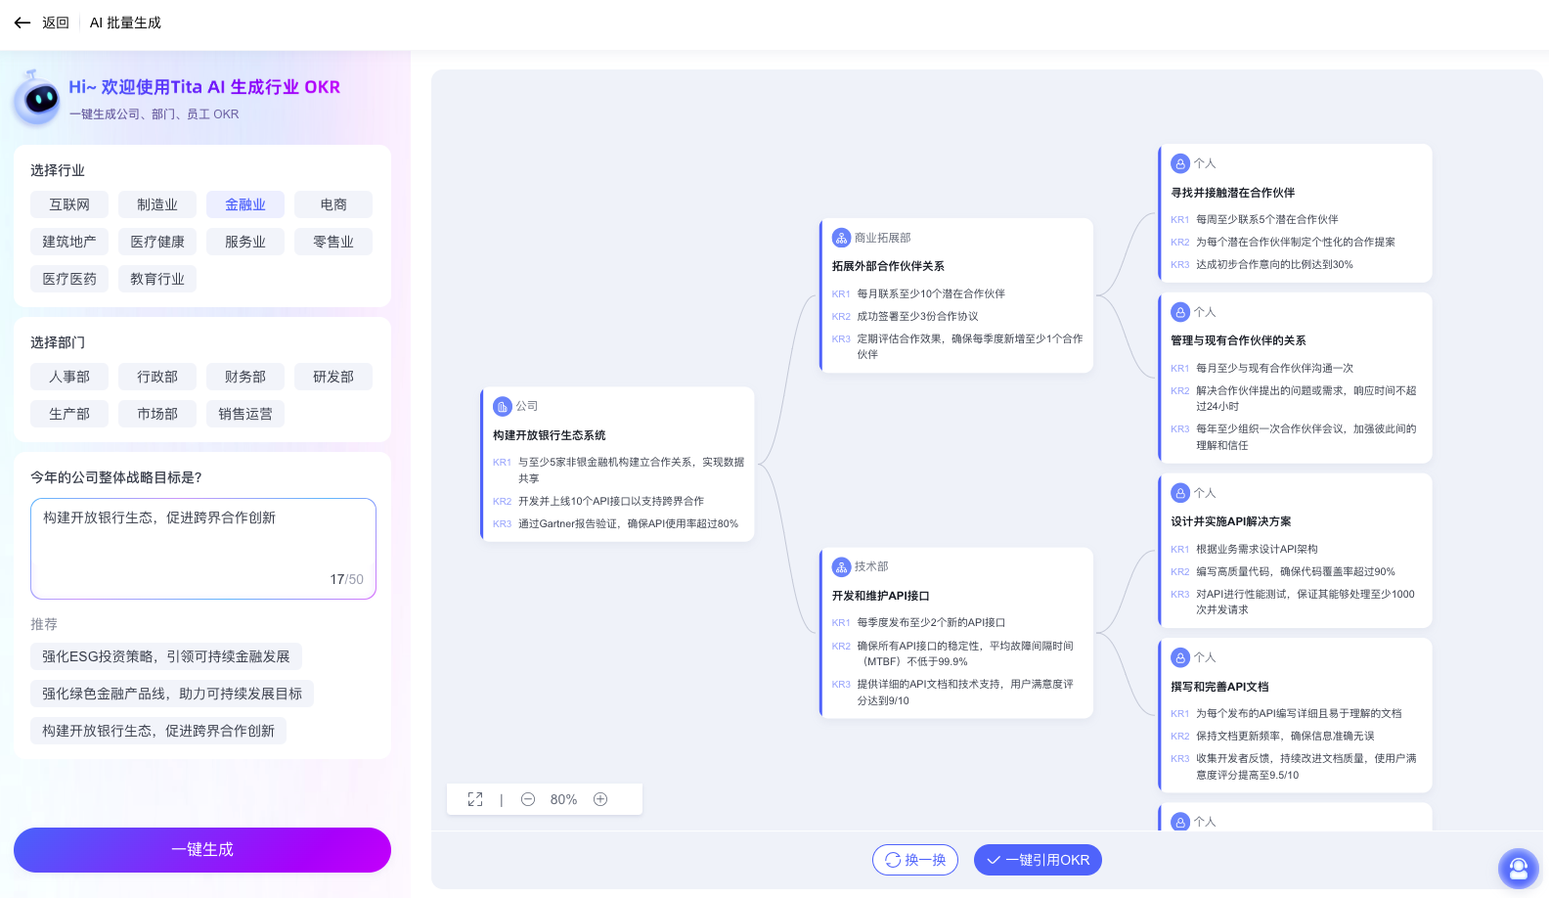Zoom out with the minus icon
This screenshot has height=898, width=1549.
[528, 799]
